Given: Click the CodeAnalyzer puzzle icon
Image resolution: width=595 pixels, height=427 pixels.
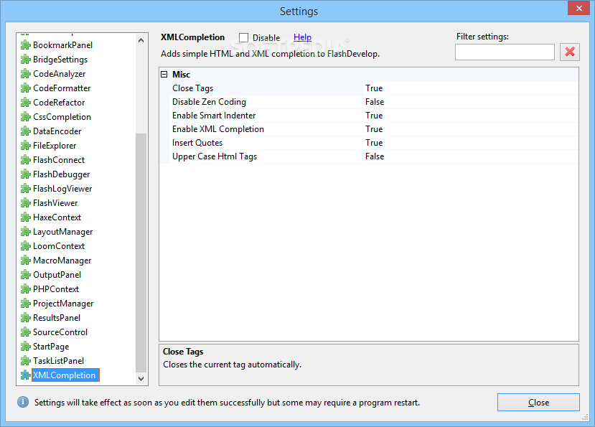Looking at the screenshot, I should pos(25,74).
